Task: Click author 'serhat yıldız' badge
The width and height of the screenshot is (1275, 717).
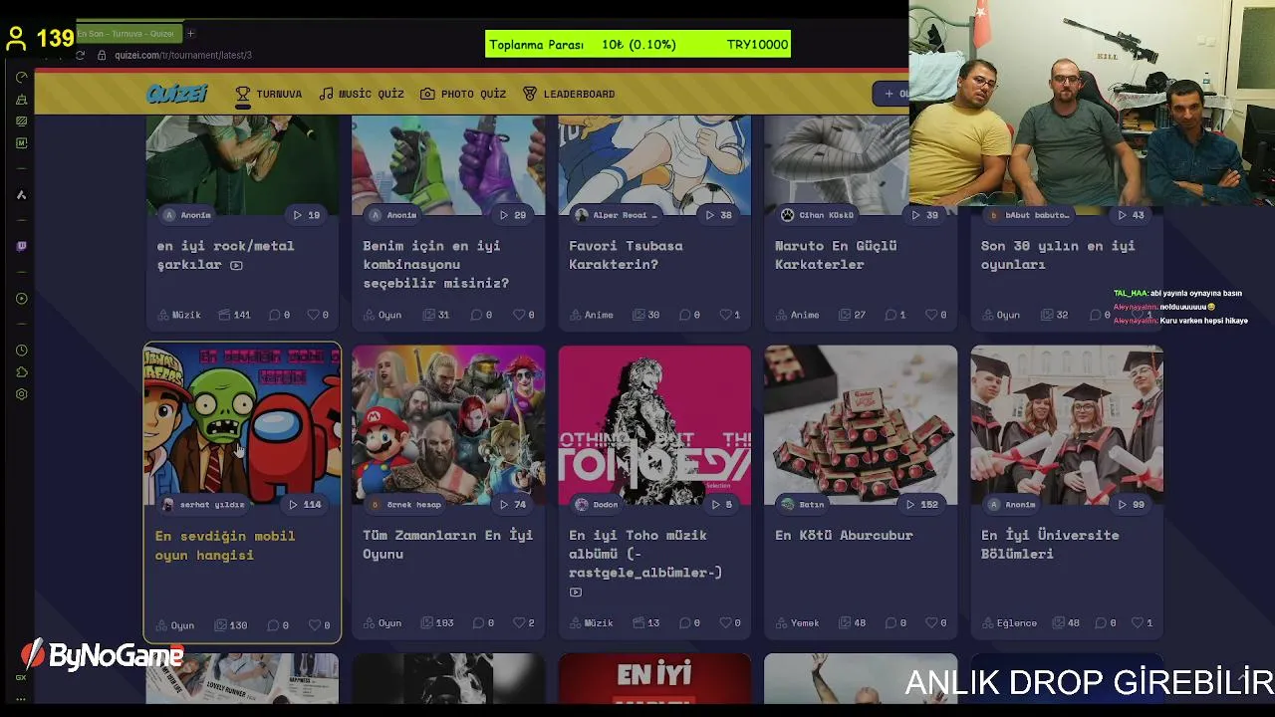Action: click(203, 505)
